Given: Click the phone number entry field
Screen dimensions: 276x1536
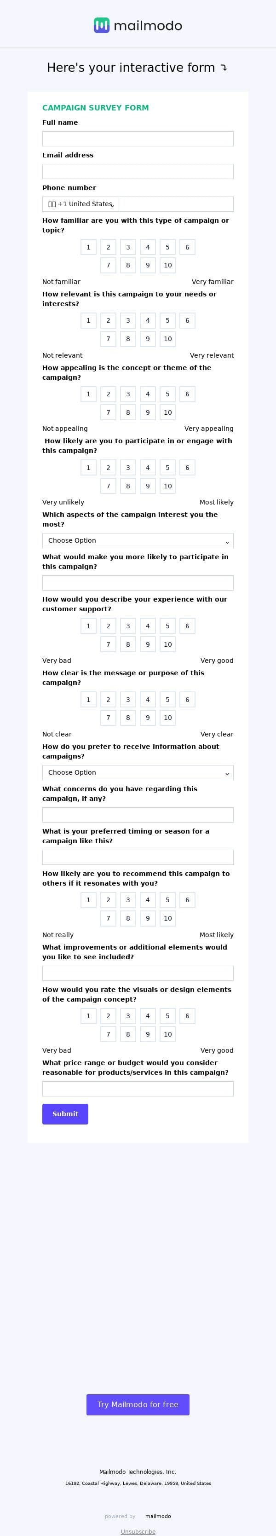Looking at the screenshot, I should coord(176,204).
